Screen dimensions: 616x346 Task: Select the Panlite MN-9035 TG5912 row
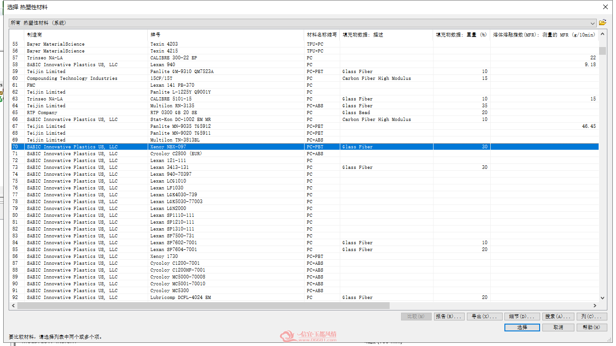point(304,126)
